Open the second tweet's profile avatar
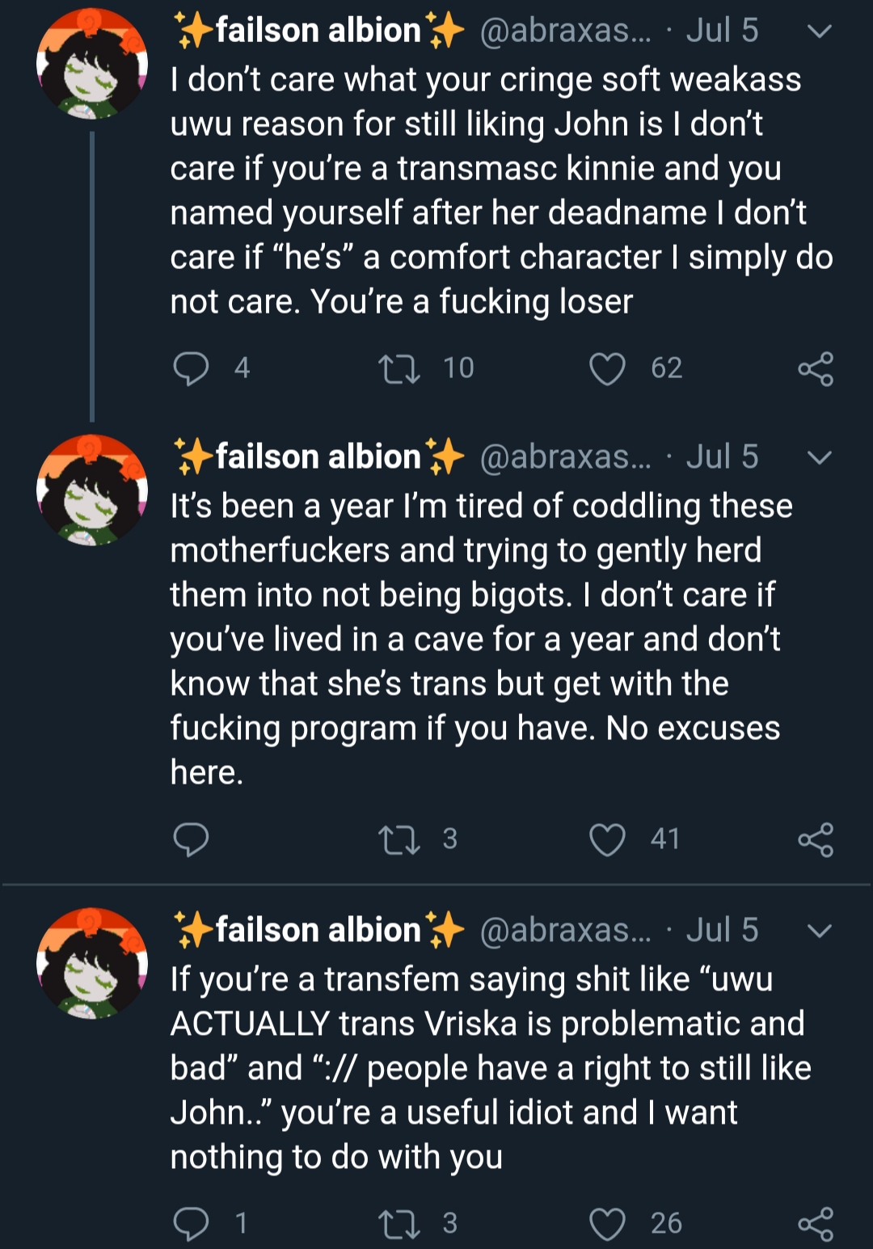The height and width of the screenshot is (1249, 873). point(92,490)
